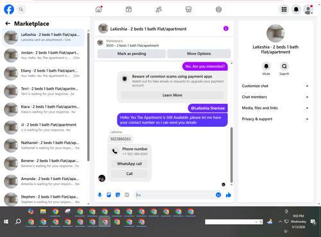Show hidden system tray icons chevron
Screen dimensions: 321x237
(x=280, y=222)
